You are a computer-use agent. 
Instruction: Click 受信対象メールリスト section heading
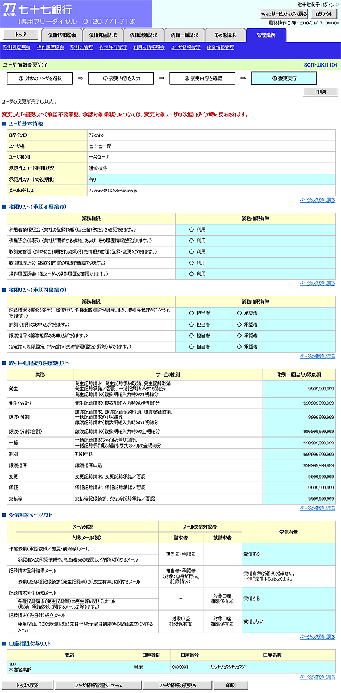30,515
